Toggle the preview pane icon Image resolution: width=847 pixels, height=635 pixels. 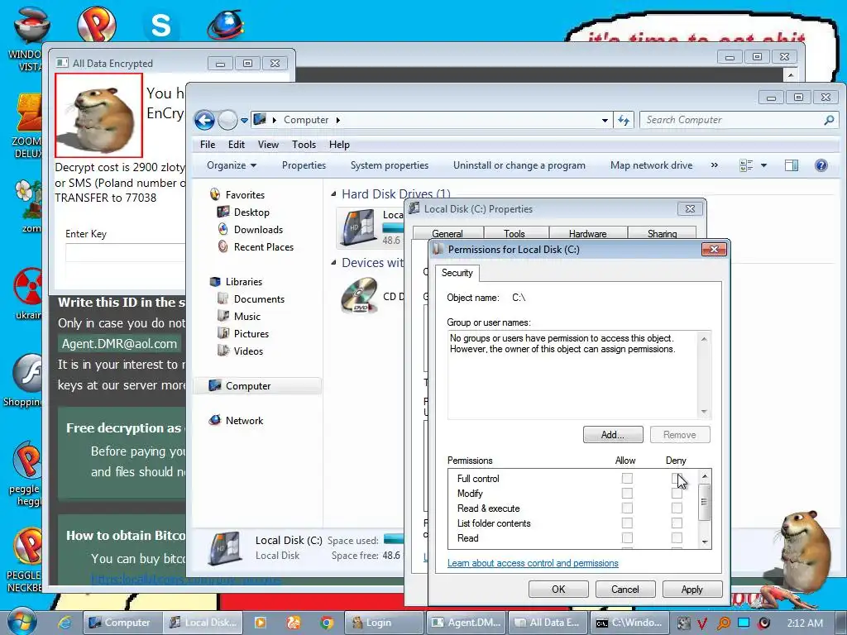792,165
